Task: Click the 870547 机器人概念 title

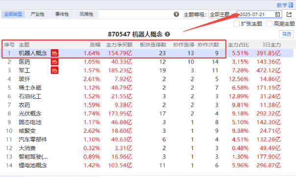Action: click(x=135, y=34)
